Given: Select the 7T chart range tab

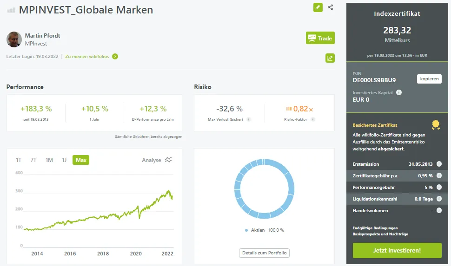Looking at the screenshot, I should point(33,160).
